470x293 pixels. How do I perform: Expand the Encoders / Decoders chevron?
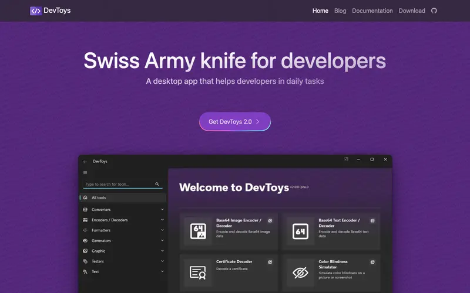(x=162, y=219)
